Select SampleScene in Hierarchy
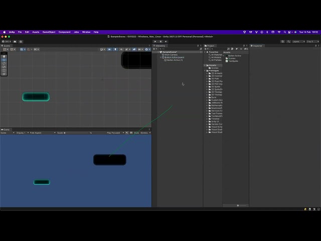 click(170, 52)
